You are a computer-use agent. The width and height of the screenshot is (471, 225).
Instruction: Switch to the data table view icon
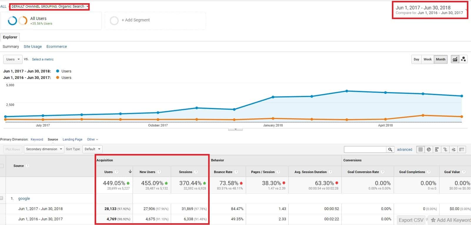pyautogui.click(x=420, y=149)
